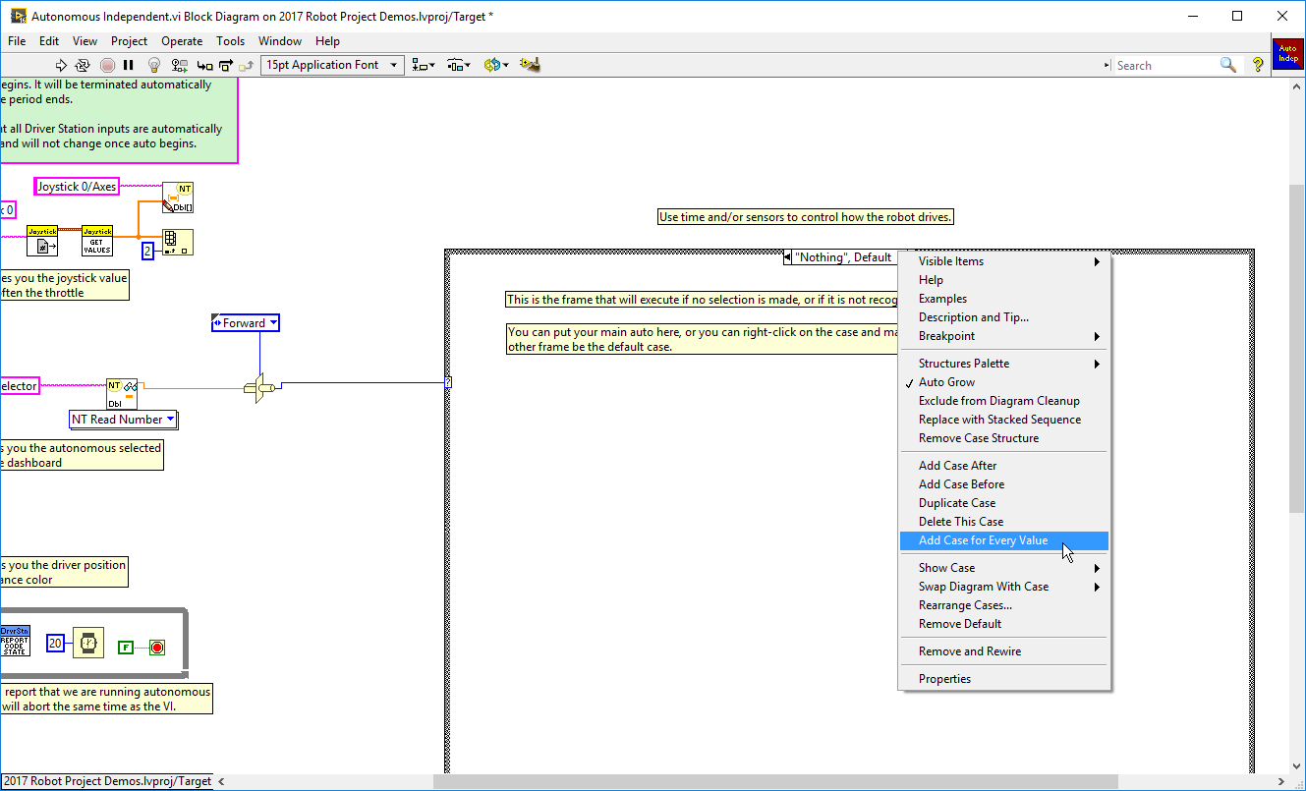Click the NT Dbl array write node
Image resolution: width=1306 pixels, height=791 pixels.
coord(178,197)
